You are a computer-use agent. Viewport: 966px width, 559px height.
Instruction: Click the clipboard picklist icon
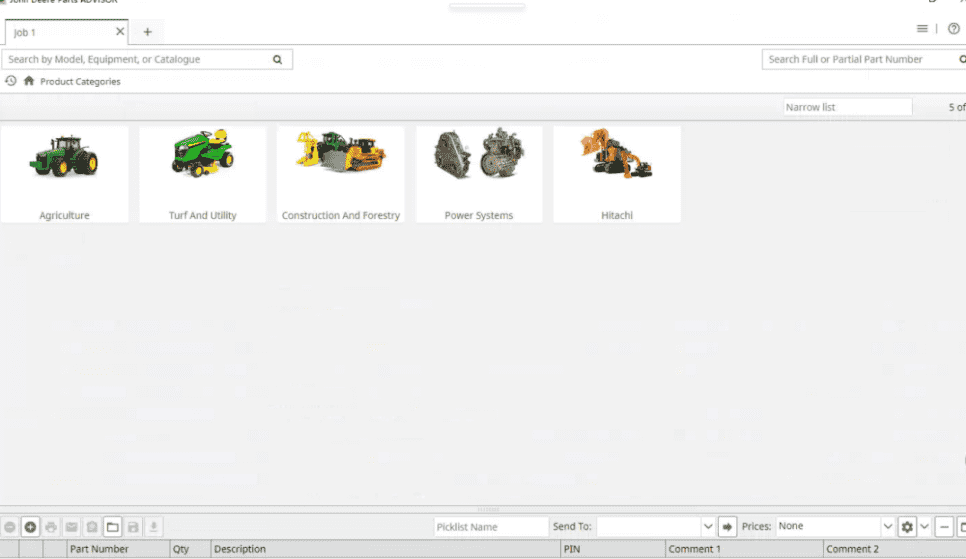[x=92, y=527]
